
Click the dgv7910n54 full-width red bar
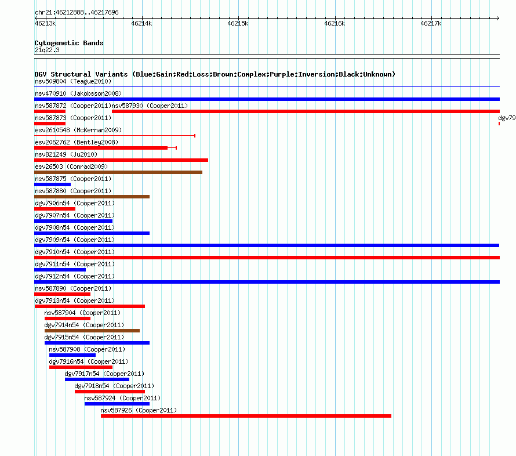coord(267,258)
